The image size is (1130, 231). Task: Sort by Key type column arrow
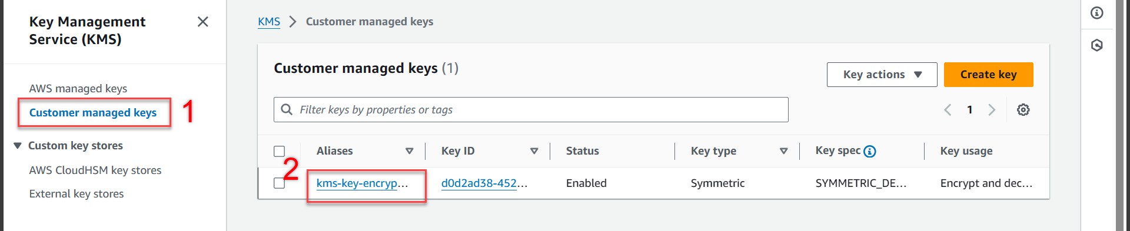pos(784,151)
